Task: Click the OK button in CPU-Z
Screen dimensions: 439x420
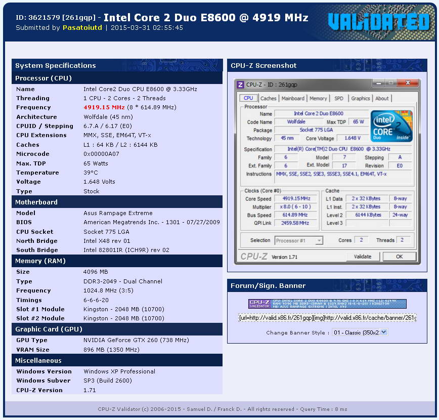Action: [399, 257]
